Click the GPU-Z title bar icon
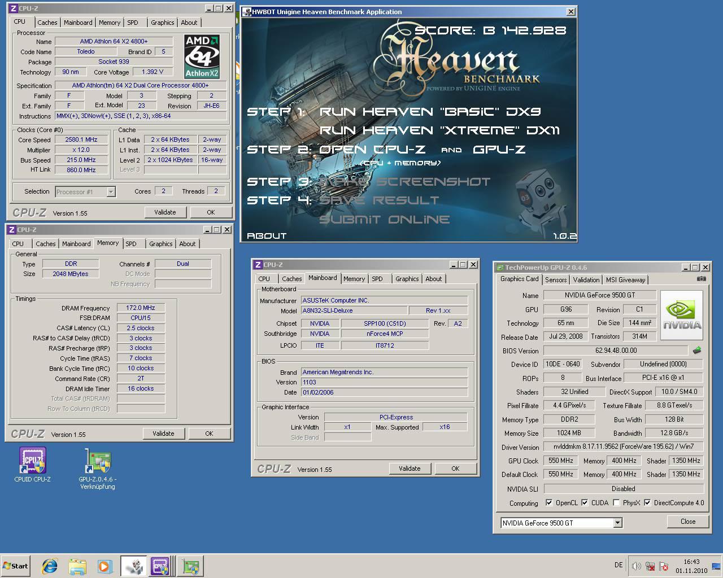This screenshot has height=578, width=723. coord(499,268)
